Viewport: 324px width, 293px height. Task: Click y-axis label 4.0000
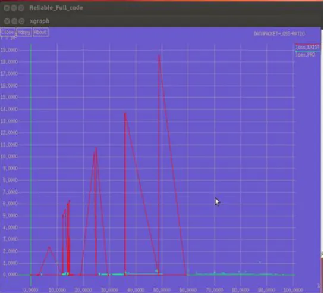(10, 227)
